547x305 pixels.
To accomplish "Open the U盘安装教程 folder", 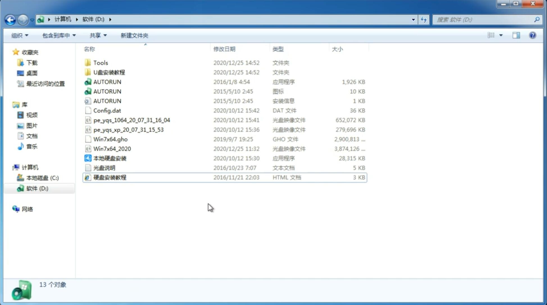I will 109,72.
